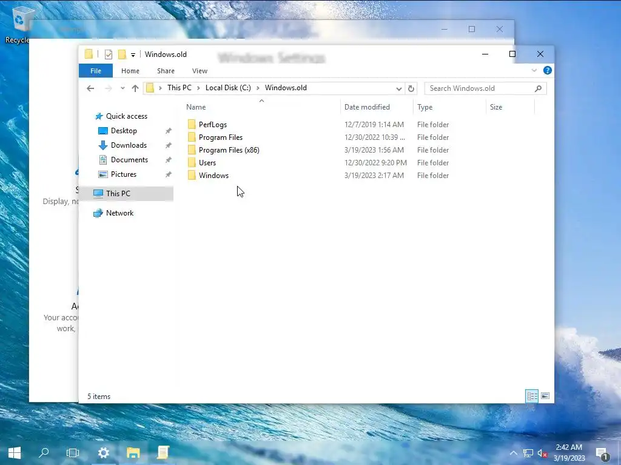The height and width of the screenshot is (465, 621).
Task: Select Network in the navigation pane
Action: tap(119, 213)
